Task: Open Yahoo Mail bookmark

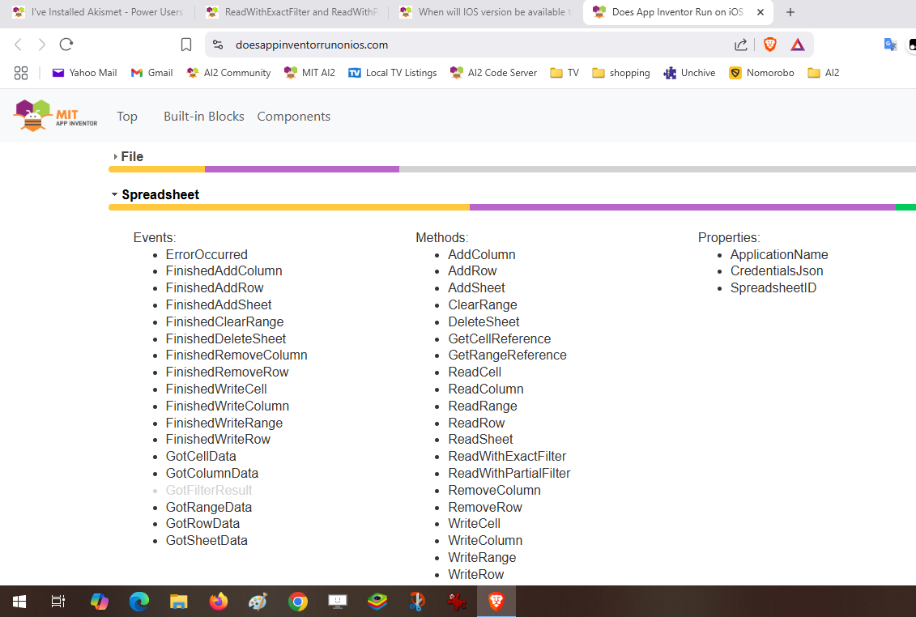Action: [85, 72]
